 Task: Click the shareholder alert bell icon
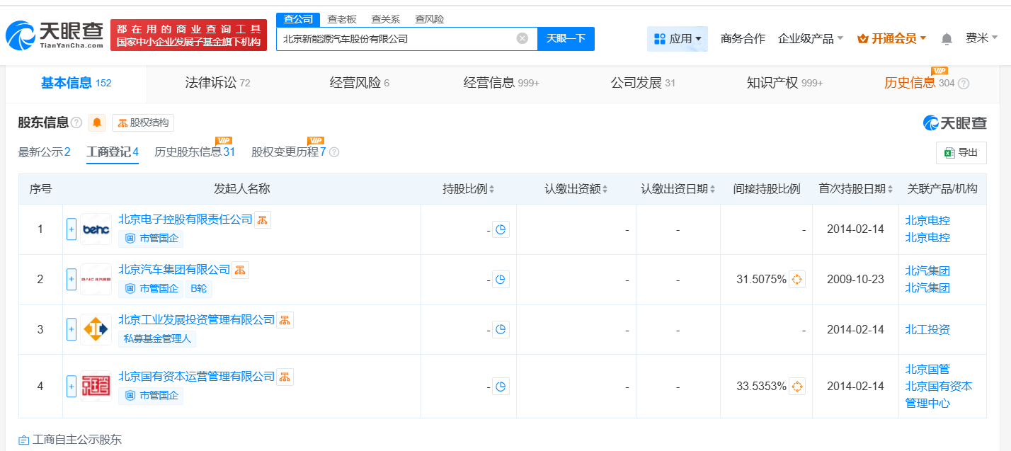point(97,123)
